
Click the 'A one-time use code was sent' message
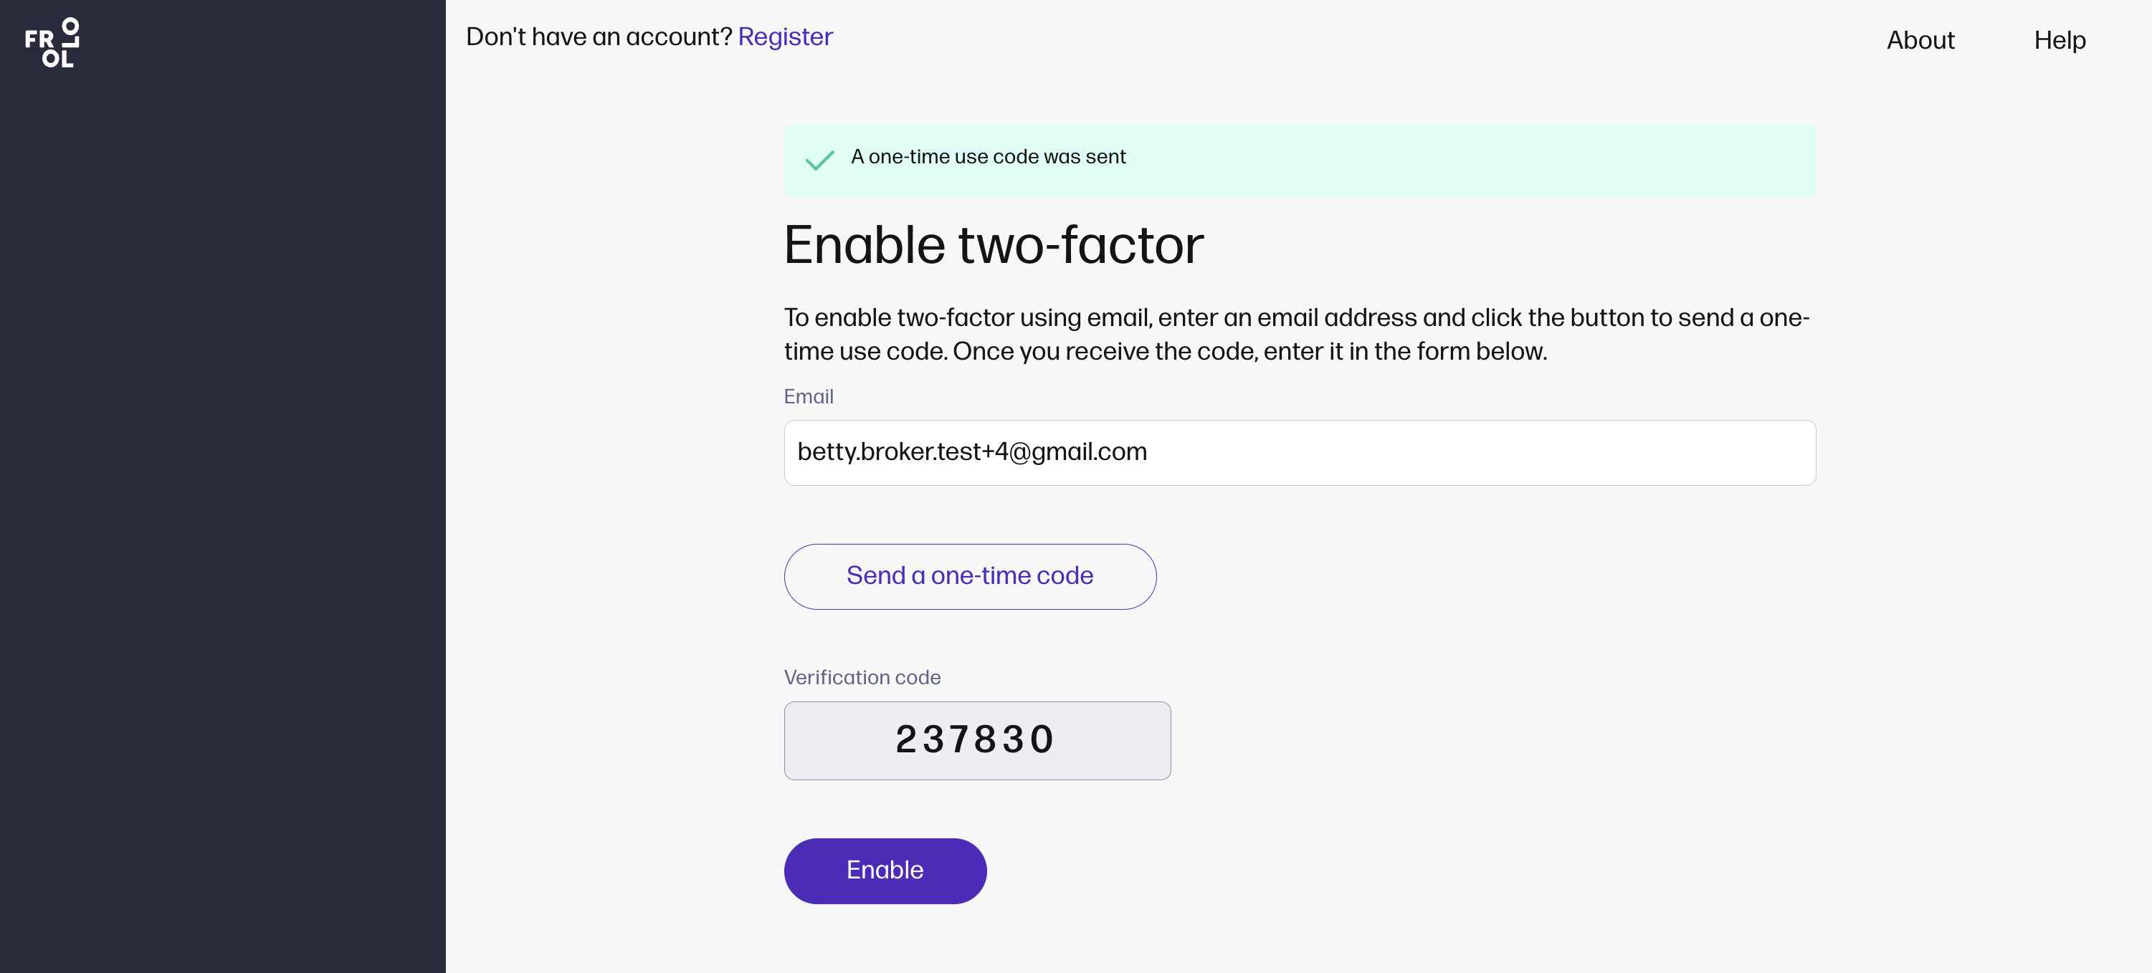point(987,157)
